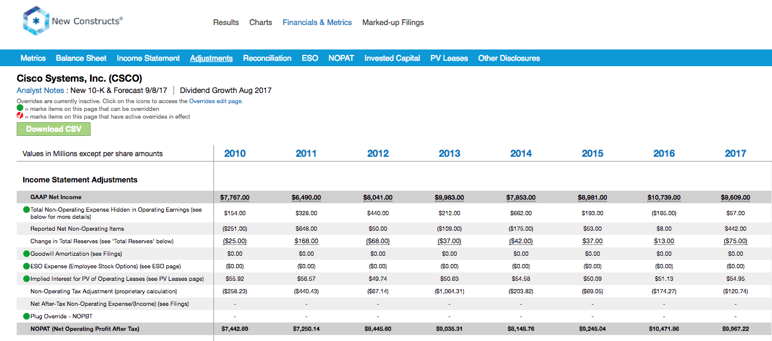This screenshot has width=772, height=341.
Task: Click 2014 Total Non-Operating Expense $662.00
Action: (x=521, y=213)
